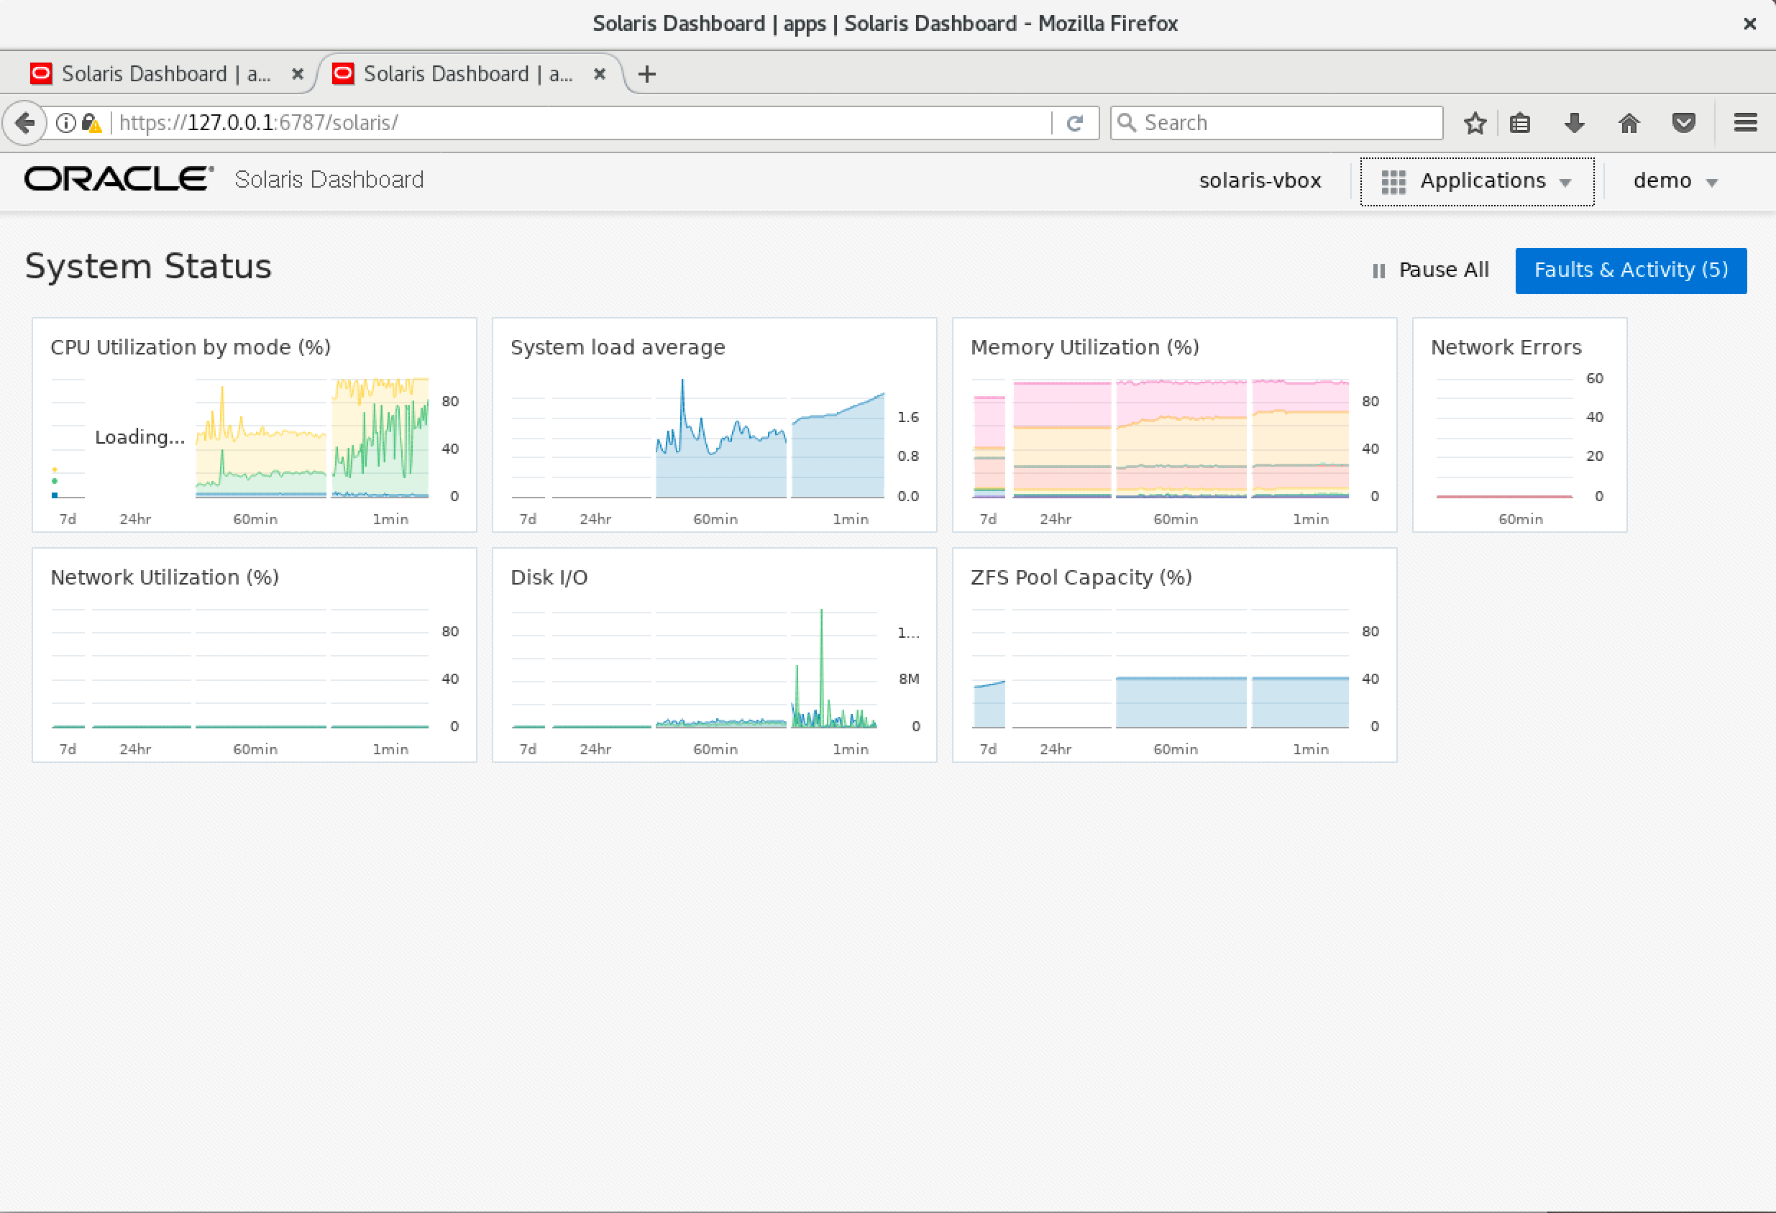Click the bookmark star icon

pyautogui.click(x=1474, y=123)
